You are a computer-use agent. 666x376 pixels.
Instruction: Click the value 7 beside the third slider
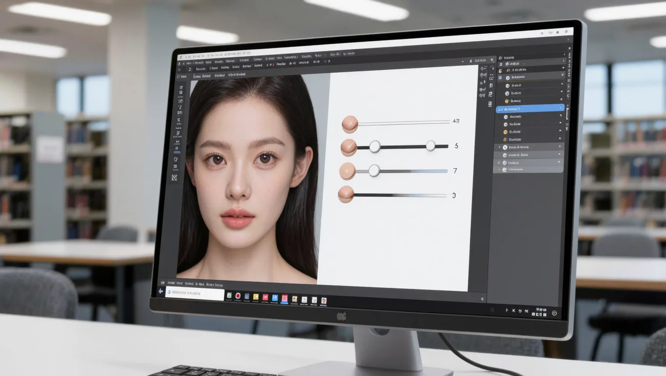point(455,171)
